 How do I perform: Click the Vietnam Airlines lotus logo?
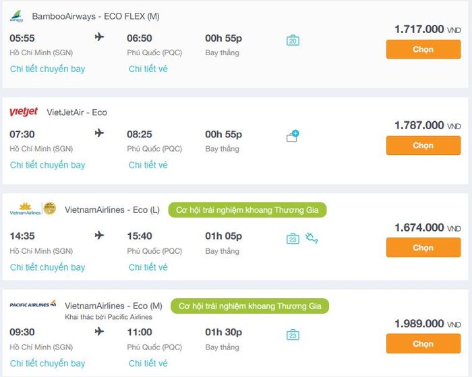[x=25, y=209]
